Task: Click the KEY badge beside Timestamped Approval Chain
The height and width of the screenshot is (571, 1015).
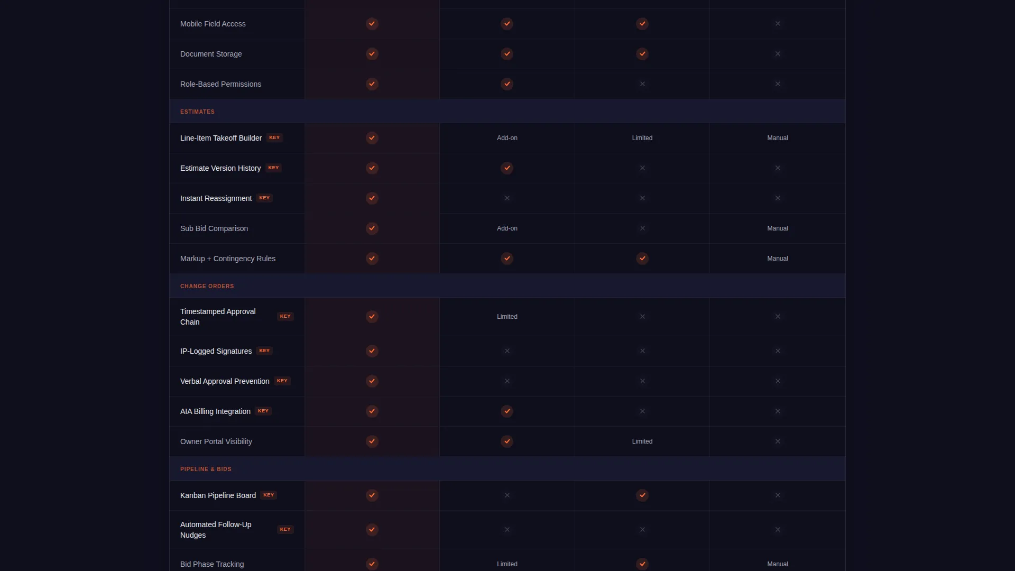Action: pyautogui.click(x=285, y=316)
